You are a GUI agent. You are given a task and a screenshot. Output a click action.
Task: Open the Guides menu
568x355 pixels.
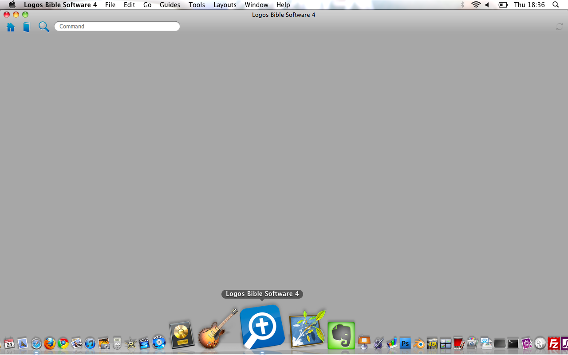point(170,5)
